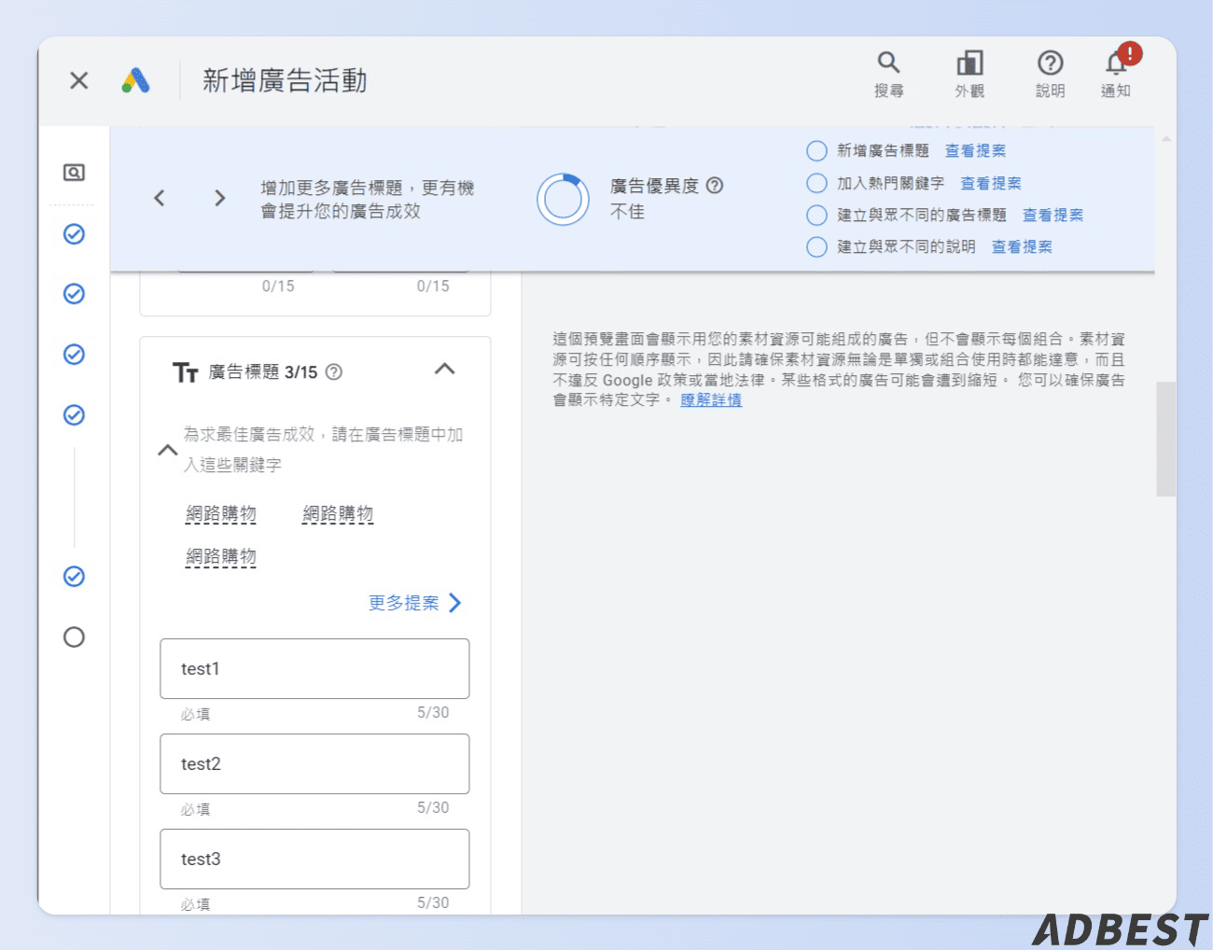The width and height of the screenshot is (1213, 950).
Task: Open the 瞭解詳情 link in the preview text
Action: [711, 399]
